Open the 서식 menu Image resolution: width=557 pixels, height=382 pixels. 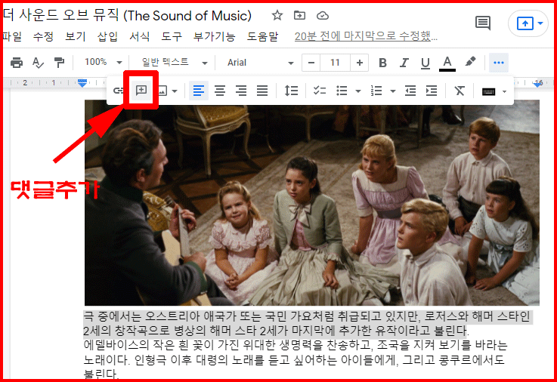(x=139, y=36)
